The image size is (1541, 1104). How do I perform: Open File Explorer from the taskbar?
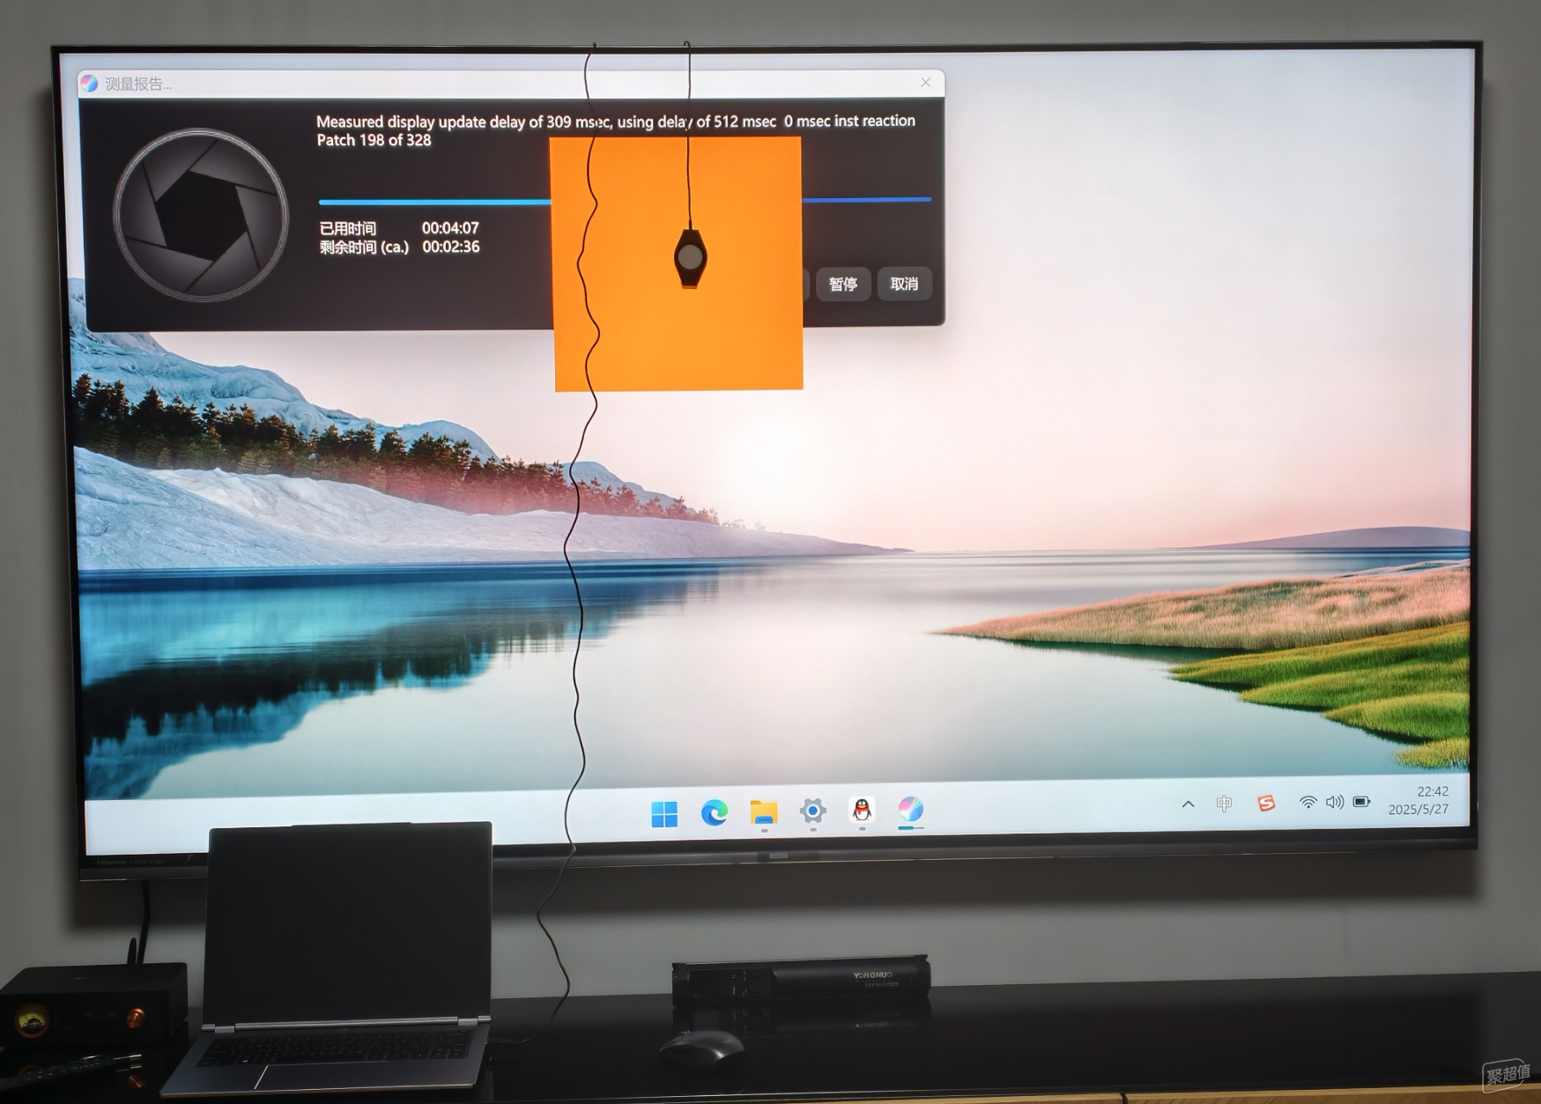click(764, 811)
